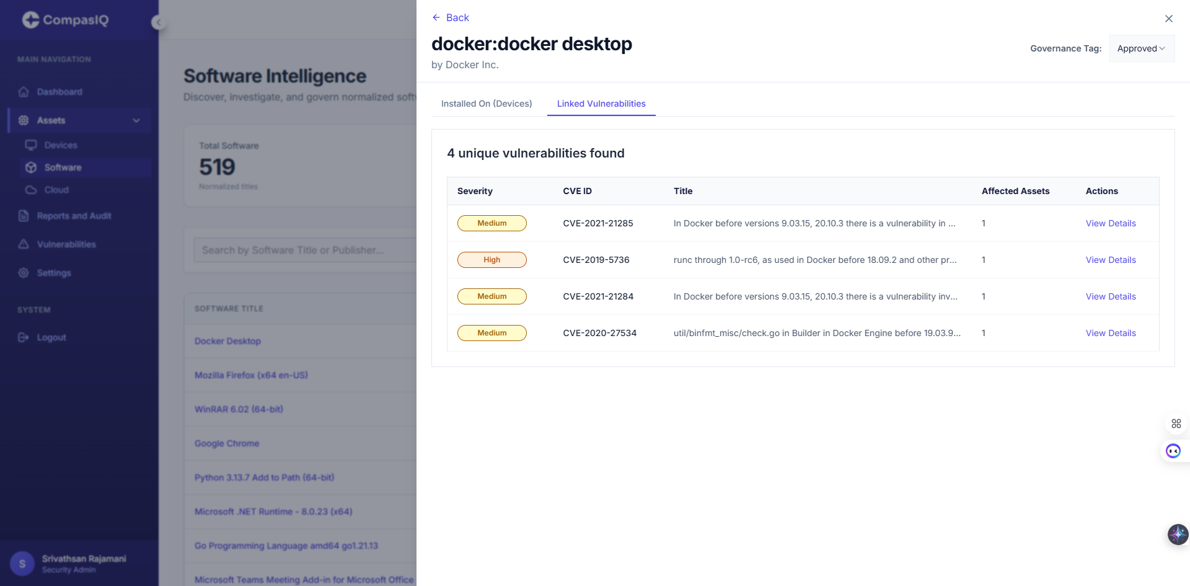Click the util/binfmt_misc/check.go title text
1190x586 pixels.
[x=817, y=333]
